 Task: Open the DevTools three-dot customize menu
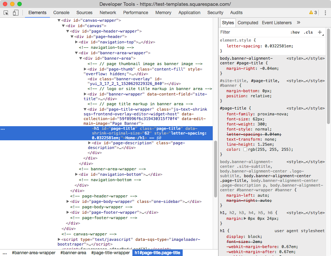pyautogui.click(x=325, y=13)
